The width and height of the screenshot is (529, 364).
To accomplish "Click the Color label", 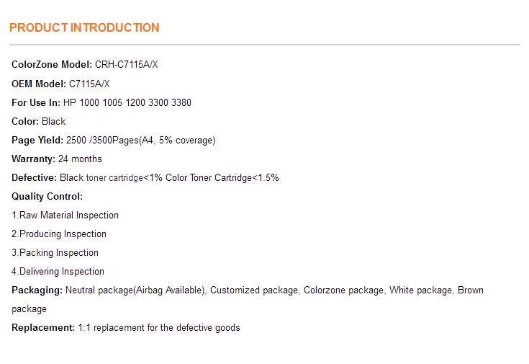I will coord(25,121).
